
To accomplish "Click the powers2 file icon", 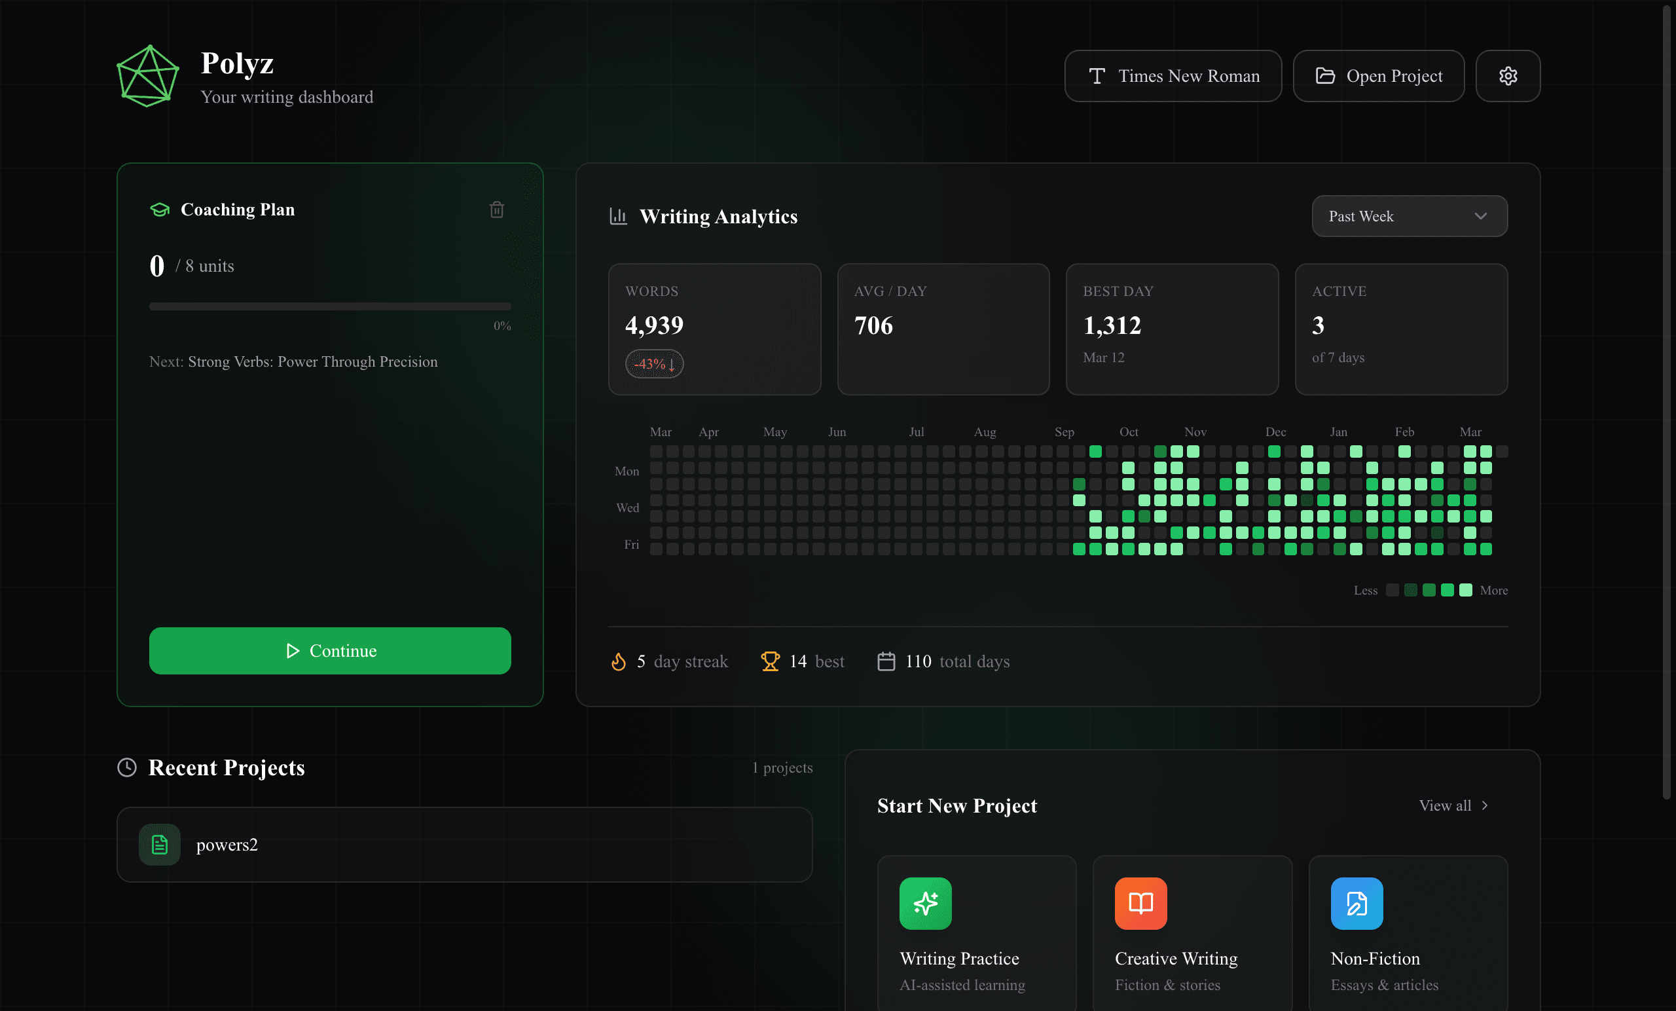I will coord(158,845).
